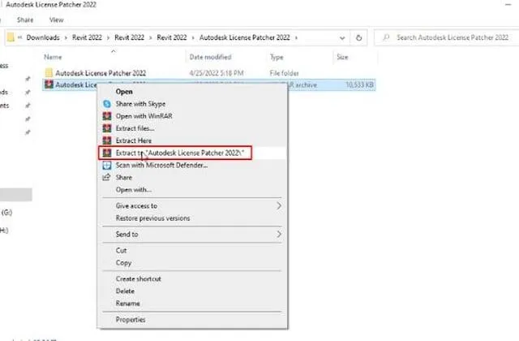The height and width of the screenshot is (341, 519).
Task: Select Share with Skype
Action: pyautogui.click(x=140, y=104)
